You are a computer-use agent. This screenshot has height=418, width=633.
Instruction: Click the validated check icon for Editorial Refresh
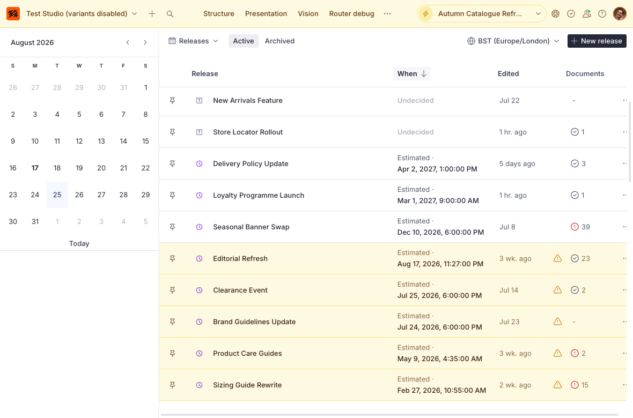(575, 259)
